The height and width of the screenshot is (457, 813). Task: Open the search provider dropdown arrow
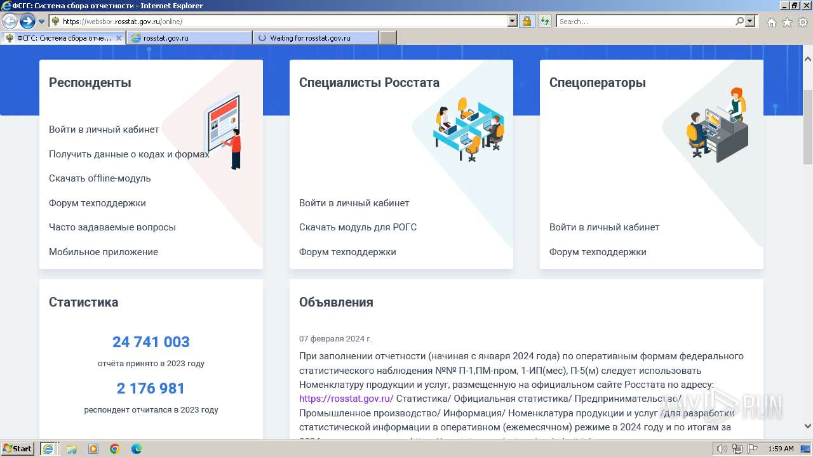pyautogui.click(x=750, y=22)
